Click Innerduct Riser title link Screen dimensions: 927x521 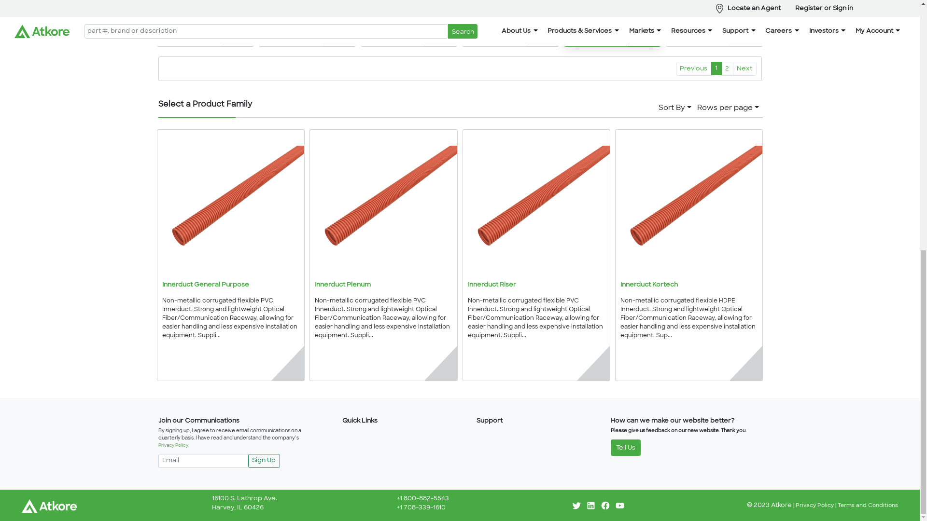(492, 285)
